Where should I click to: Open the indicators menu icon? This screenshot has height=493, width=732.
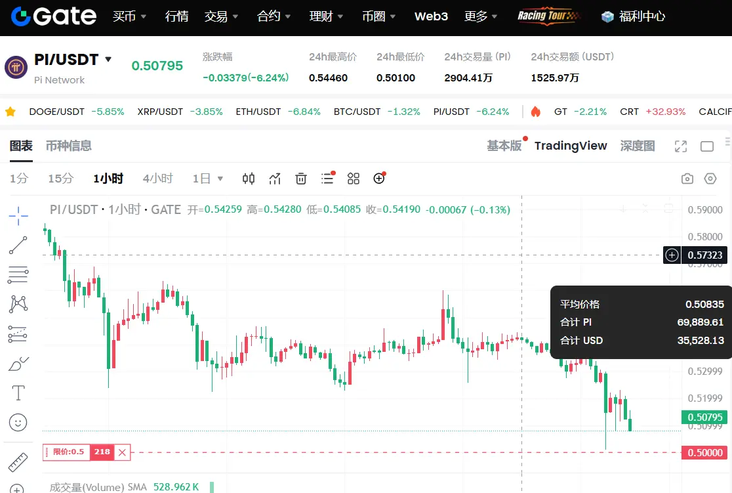tap(275, 179)
